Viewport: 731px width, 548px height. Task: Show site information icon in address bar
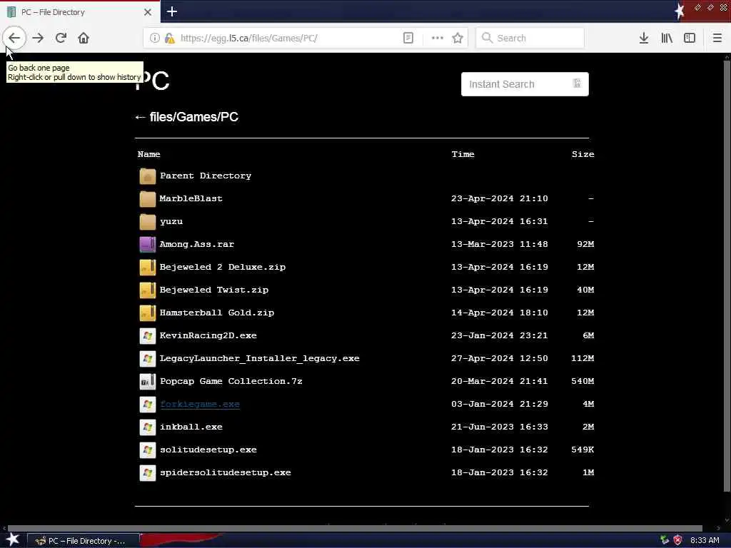coord(154,39)
